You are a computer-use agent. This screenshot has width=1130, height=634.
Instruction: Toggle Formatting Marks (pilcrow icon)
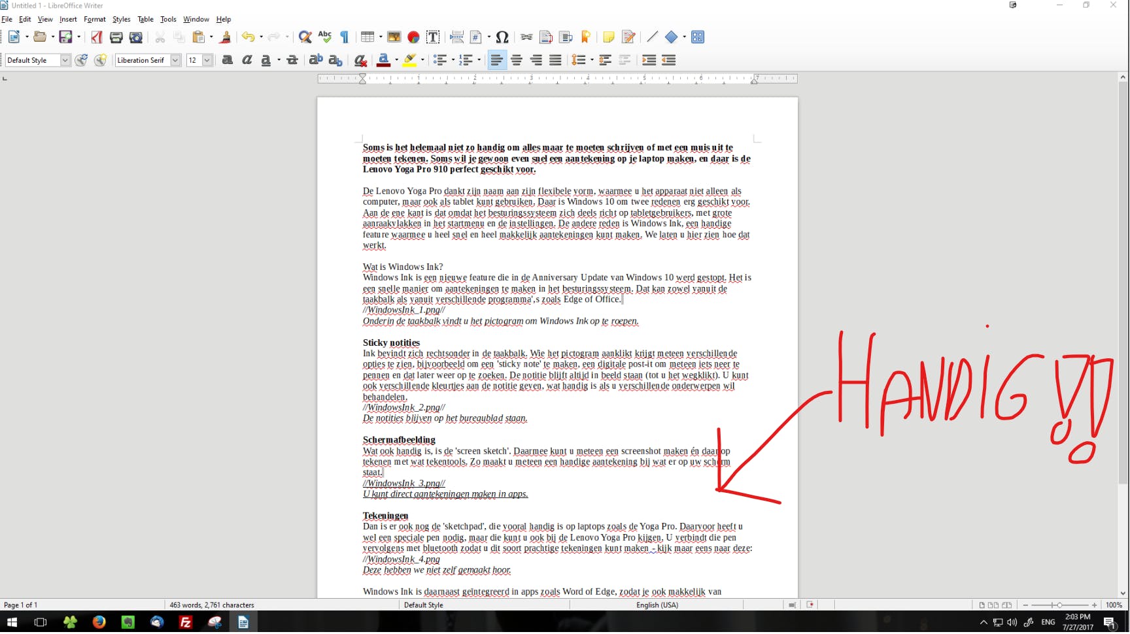345,37
